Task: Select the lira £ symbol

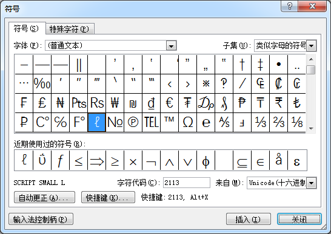Action: (x=42, y=103)
